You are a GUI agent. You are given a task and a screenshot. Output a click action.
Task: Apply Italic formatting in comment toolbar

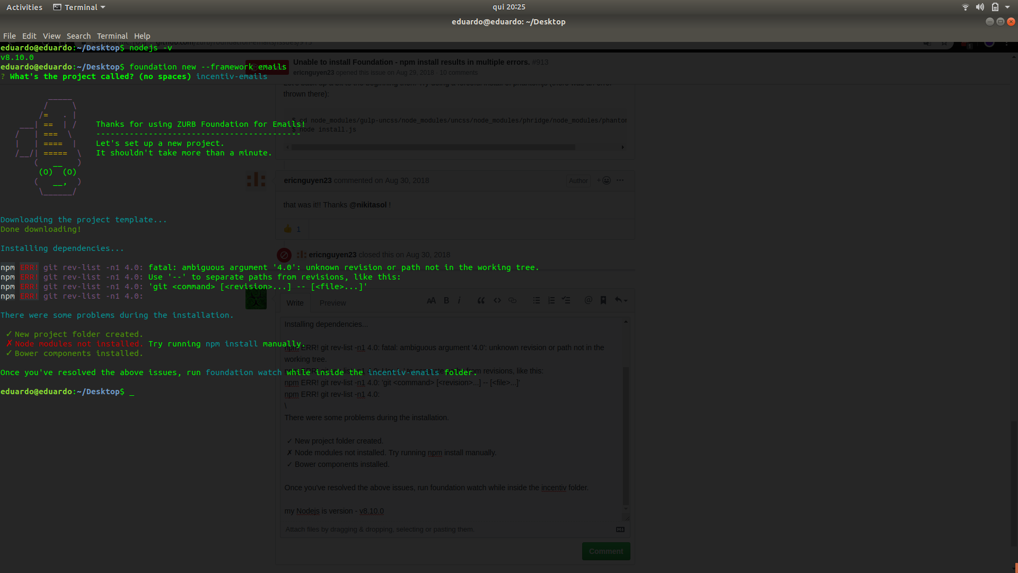point(459,300)
